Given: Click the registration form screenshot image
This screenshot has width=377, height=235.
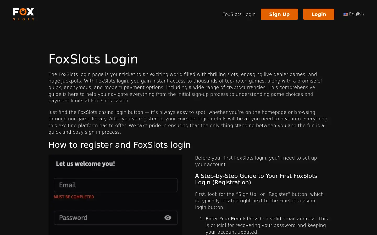Looking at the screenshot, I should coord(115,195).
